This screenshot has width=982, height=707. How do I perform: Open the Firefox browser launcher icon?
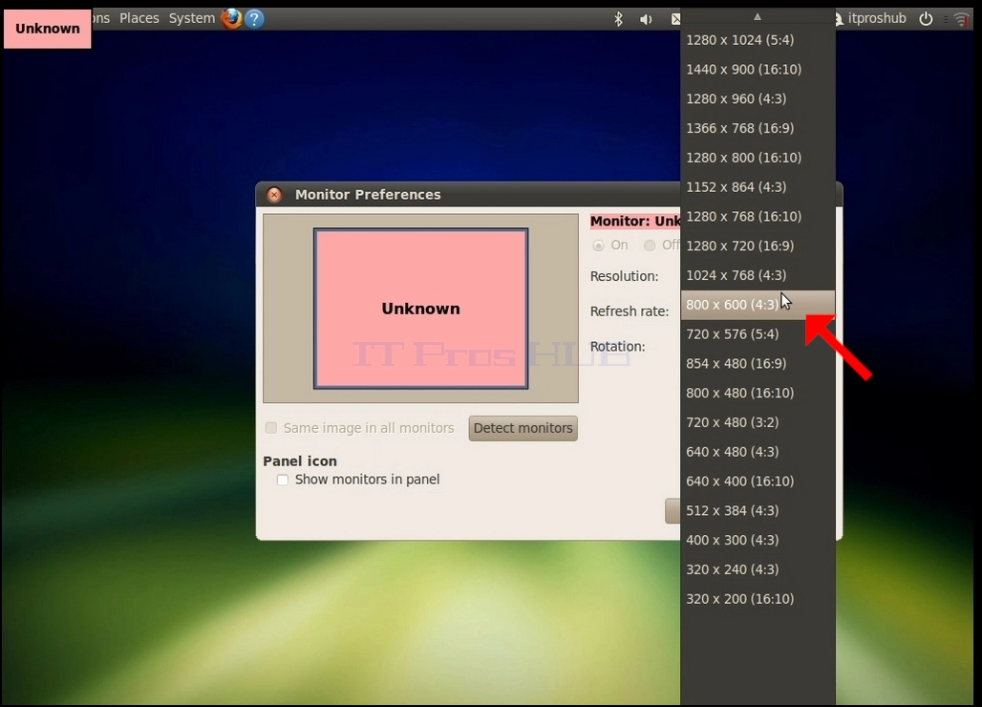point(231,19)
